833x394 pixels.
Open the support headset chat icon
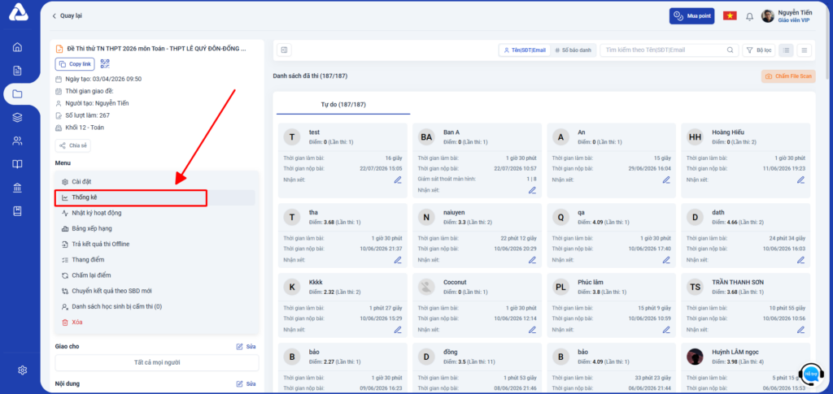click(x=811, y=374)
